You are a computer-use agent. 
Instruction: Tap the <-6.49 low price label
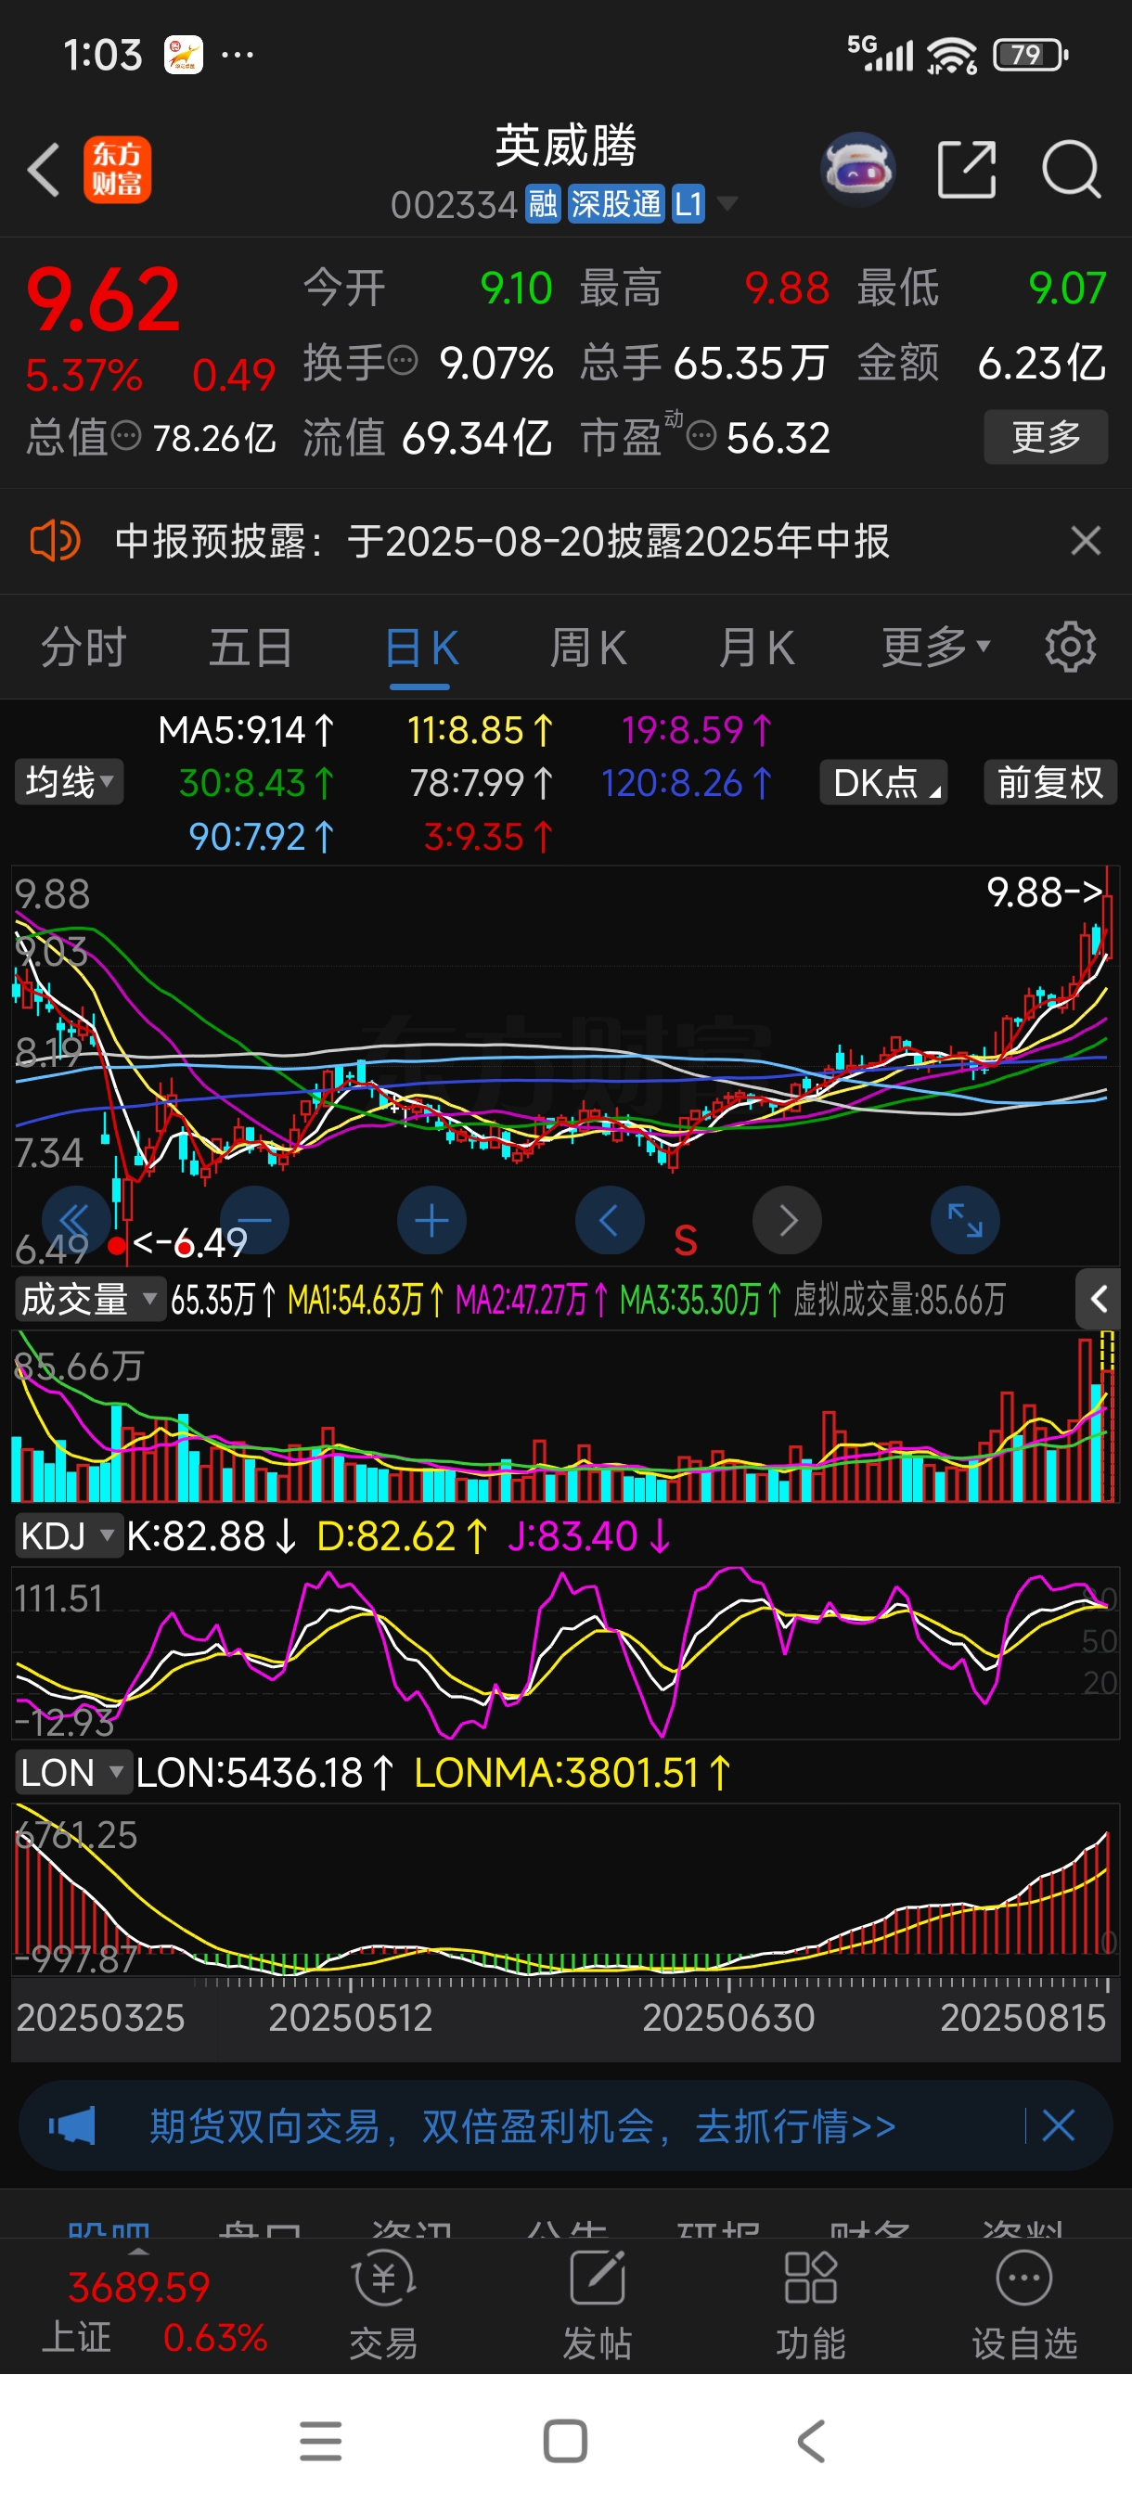point(189,1242)
